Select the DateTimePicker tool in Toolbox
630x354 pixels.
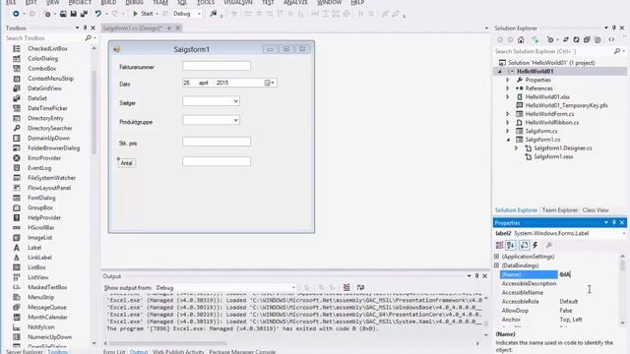point(47,108)
